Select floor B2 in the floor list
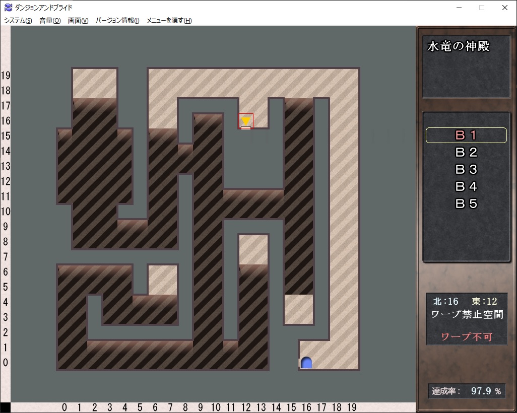 pyautogui.click(x=466, y=152)
